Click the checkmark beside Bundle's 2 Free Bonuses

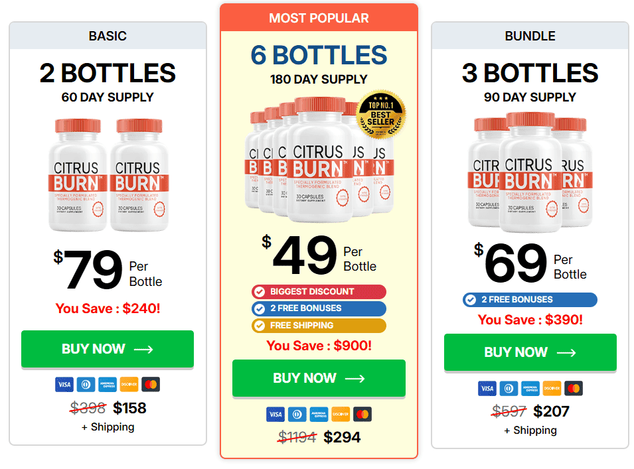470,300
